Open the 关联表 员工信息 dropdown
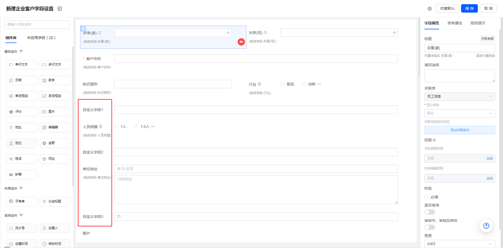 point(459,96)
